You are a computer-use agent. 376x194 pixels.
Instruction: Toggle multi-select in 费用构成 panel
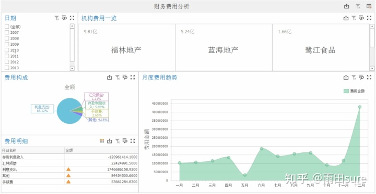[125, 77]
